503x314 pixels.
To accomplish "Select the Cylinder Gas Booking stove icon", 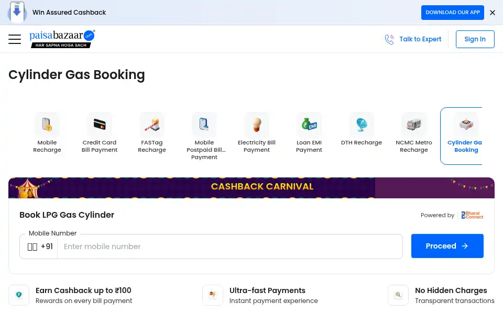I will (x=466, y=125).
